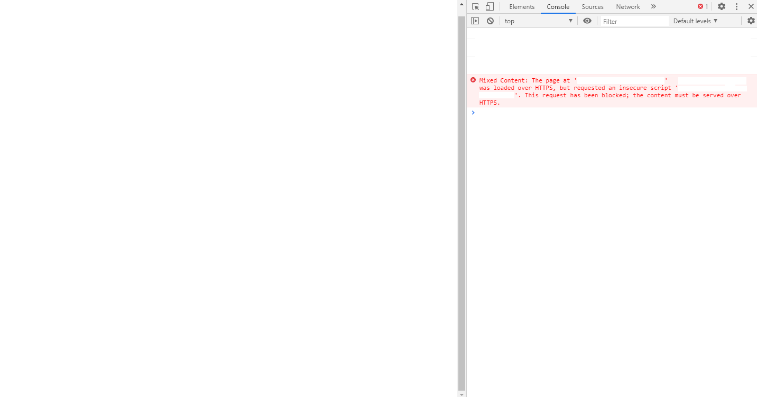757x397 pixels.
Task: Create a live expression with eye icon
Action: coord(587,21)
